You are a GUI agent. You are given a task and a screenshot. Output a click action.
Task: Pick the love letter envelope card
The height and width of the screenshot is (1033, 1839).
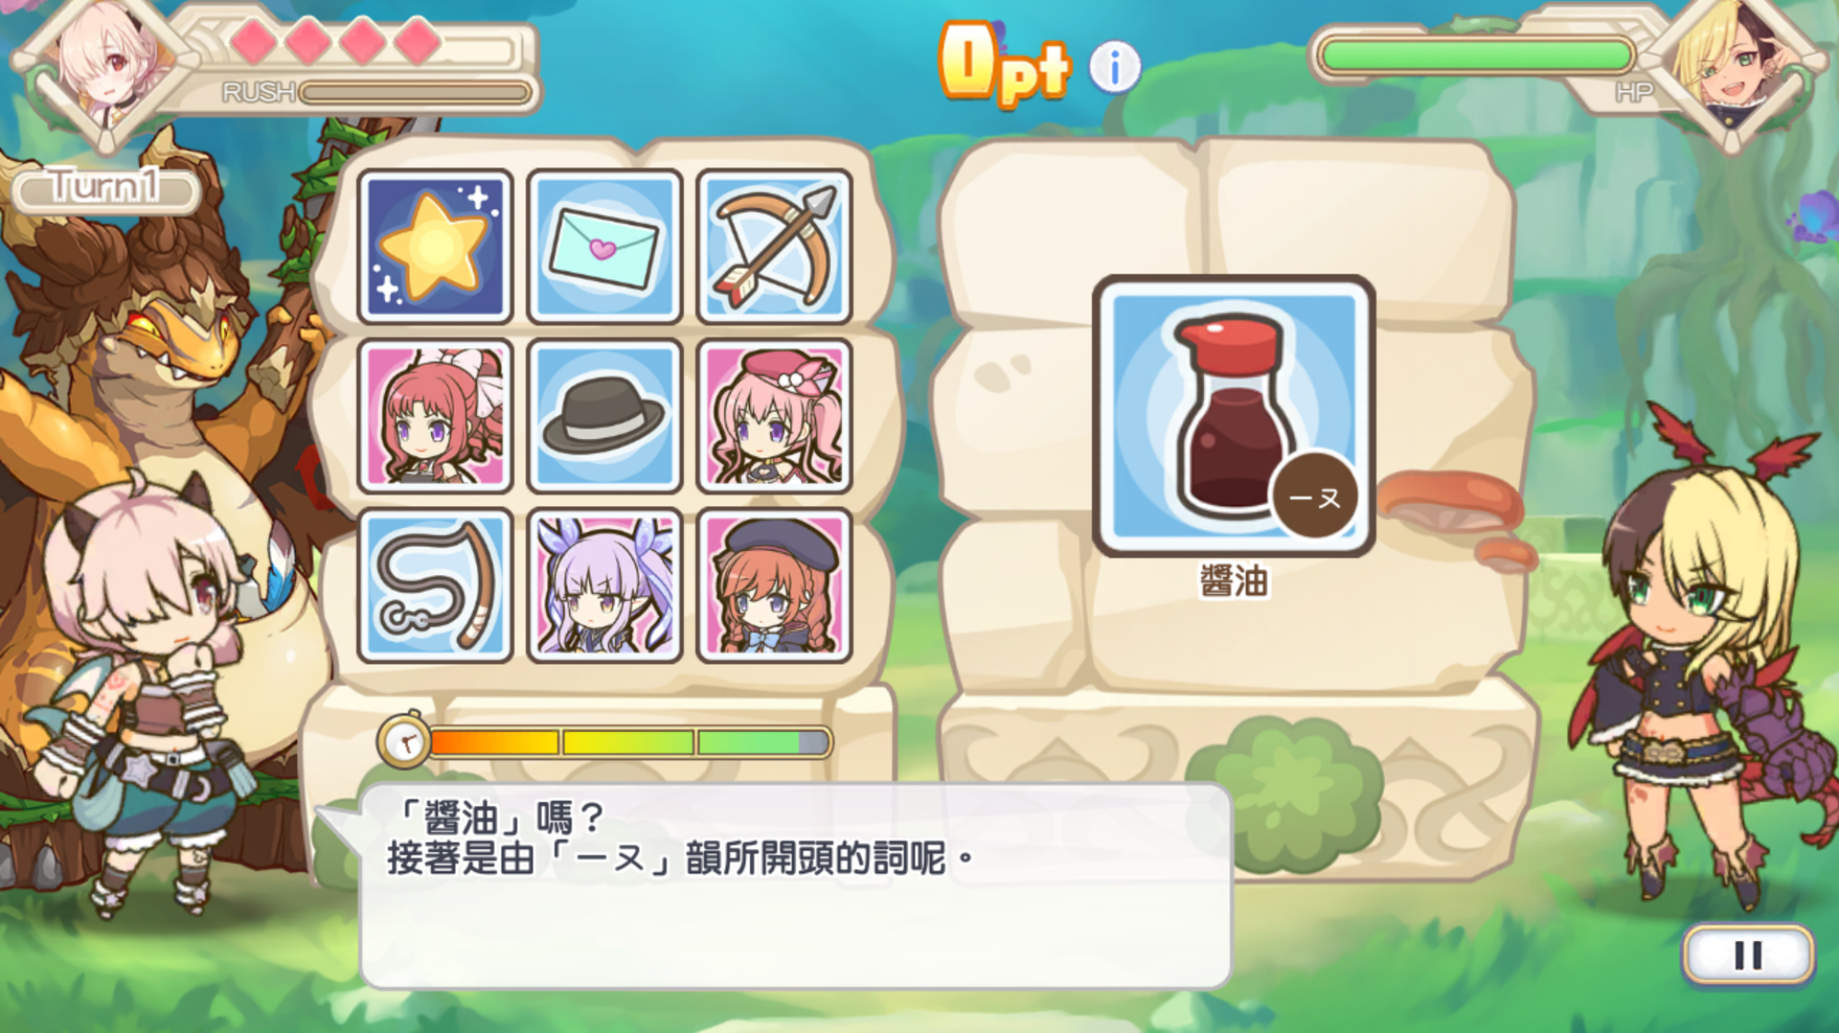pyautogui.click(x=604, y=246)
